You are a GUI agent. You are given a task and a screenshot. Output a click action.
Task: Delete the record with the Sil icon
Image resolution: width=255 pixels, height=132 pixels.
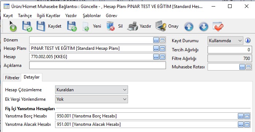tap(111, 26)
